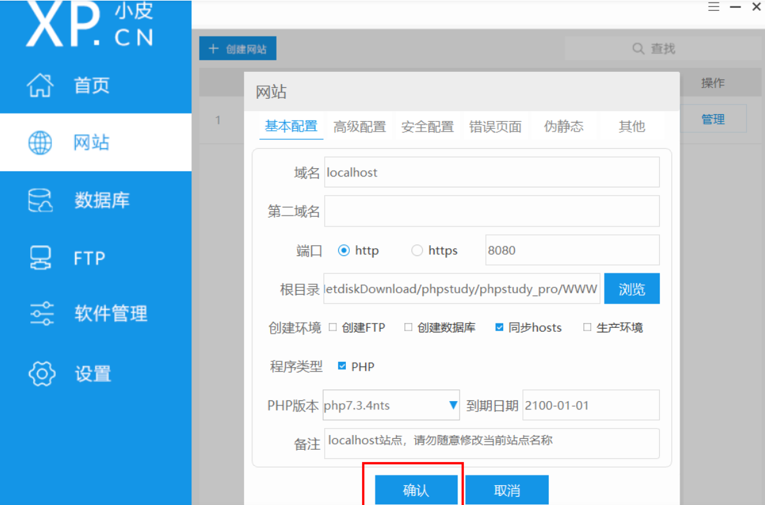
Task: Click row number 1 in site list
Action: click(218, 119)
